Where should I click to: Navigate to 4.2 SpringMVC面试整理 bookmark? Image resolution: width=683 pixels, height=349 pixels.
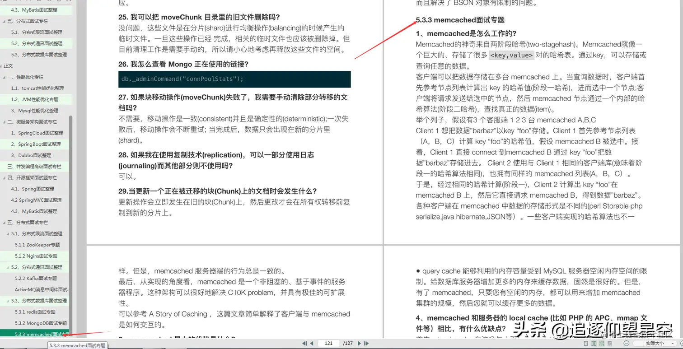[34, 200]
